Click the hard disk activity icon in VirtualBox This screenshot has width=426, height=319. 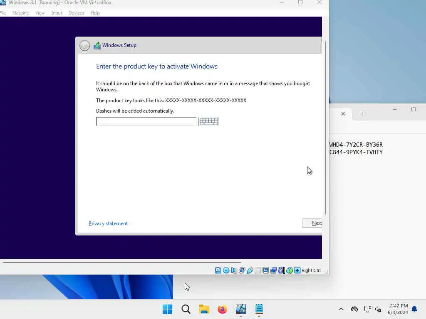click(218, 270)
